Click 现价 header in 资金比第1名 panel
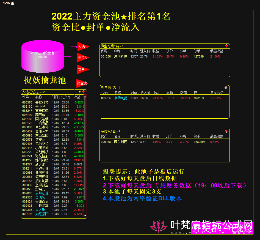The image size is (260, 240). pos(170,51)
